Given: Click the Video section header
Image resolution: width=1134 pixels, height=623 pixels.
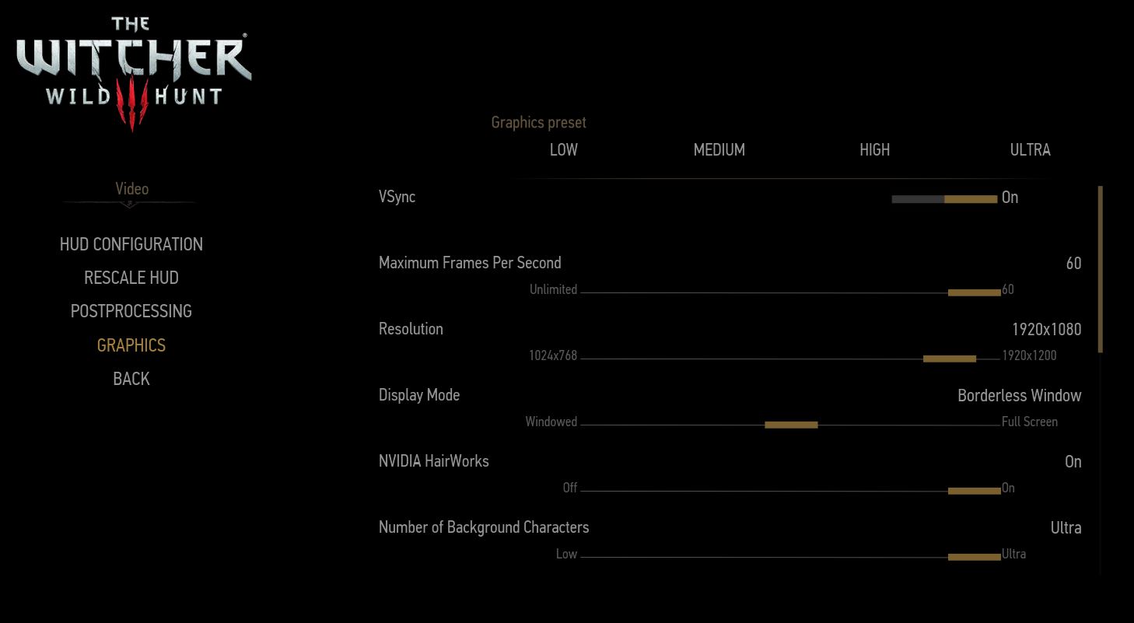Looking at the screenshot, I should 131,189.
